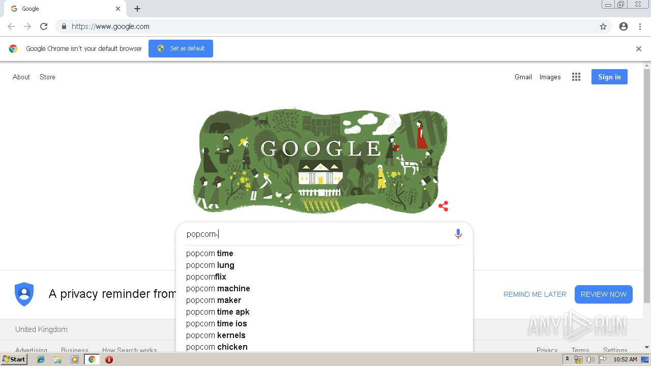Open Images link
Image resolution: width=651 pixels, height=366 pixels.
tap(550, 77)
